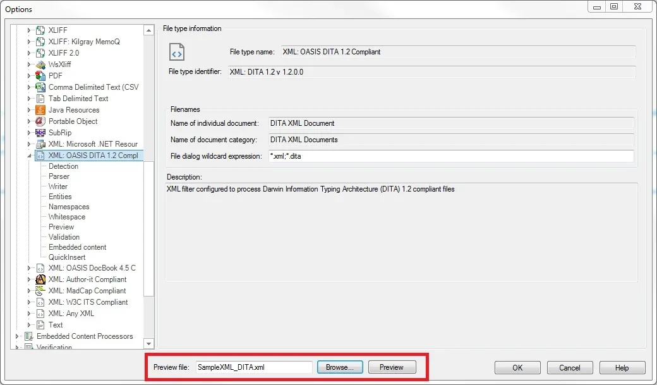Click the SubRip subtitle icon

40,133
